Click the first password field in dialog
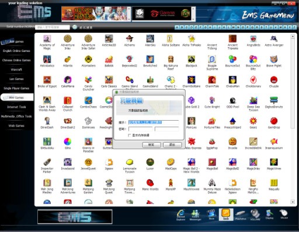 [x=141, y=129]
